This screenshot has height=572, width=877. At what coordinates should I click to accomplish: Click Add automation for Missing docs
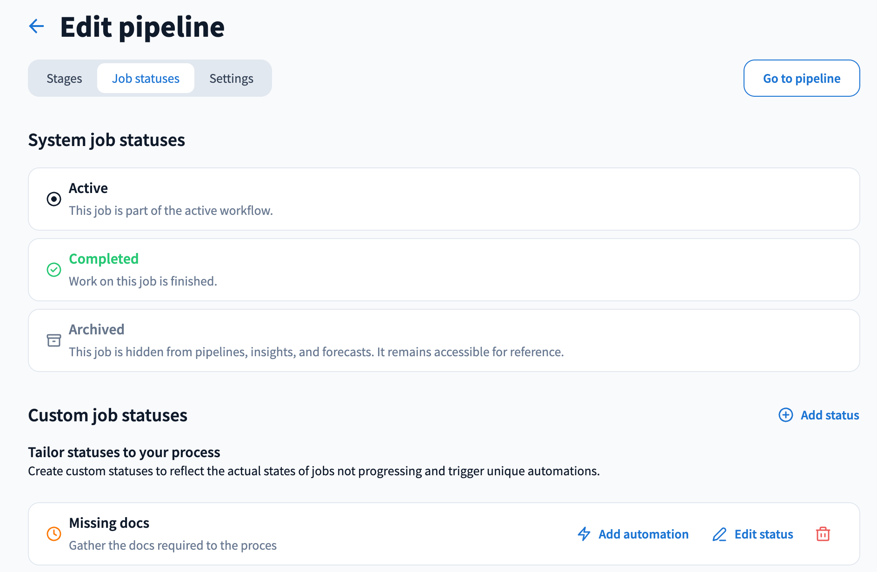[643, 534]
